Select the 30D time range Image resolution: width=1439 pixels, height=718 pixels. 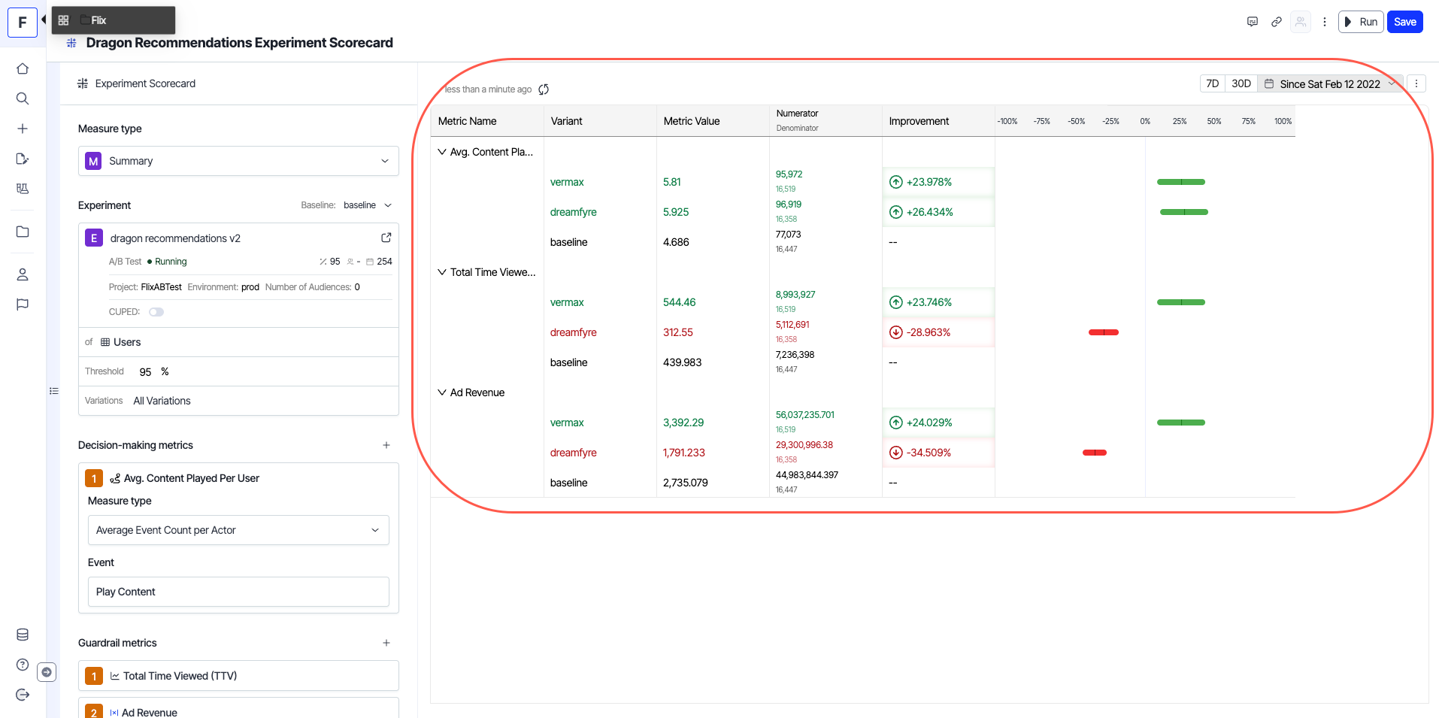click(1241, 83)
